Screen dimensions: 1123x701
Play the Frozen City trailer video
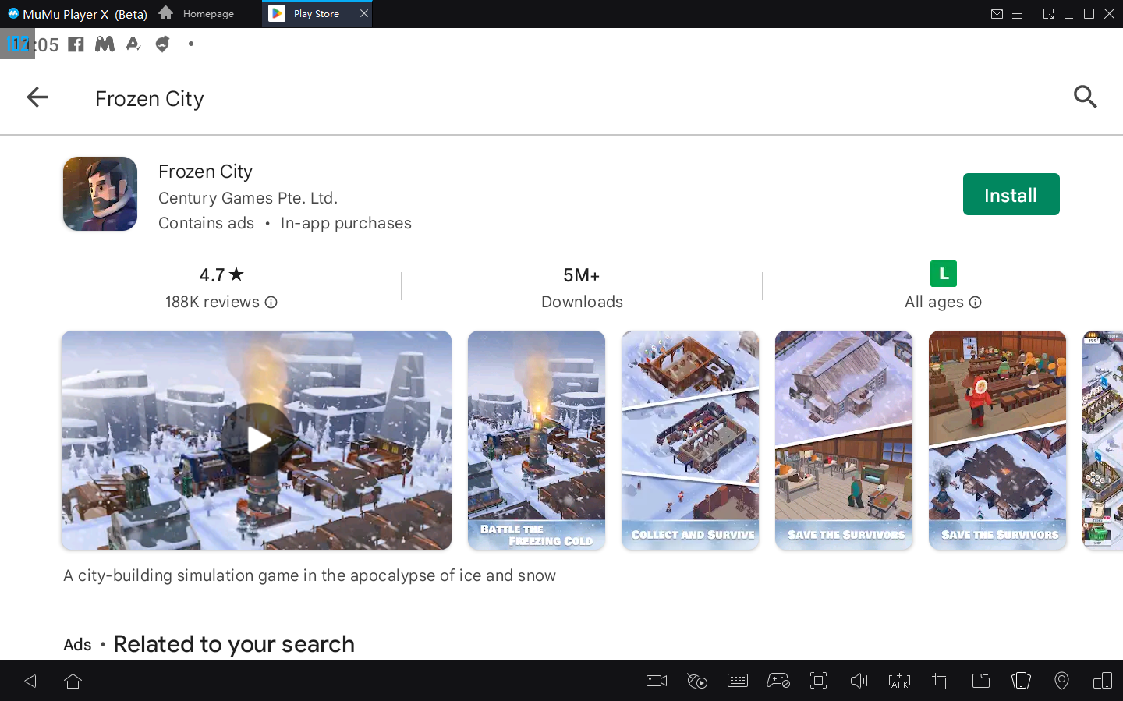coord(257,440)
